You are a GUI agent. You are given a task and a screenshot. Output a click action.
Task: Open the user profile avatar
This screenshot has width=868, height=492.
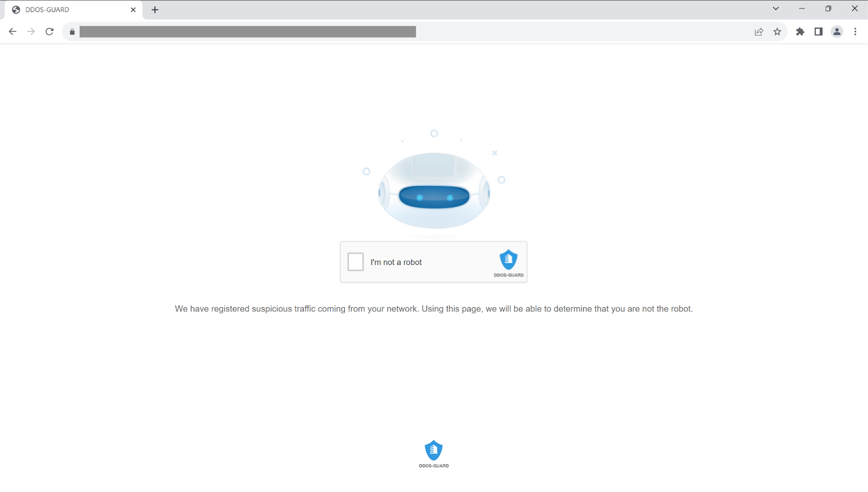pos(837,31)
